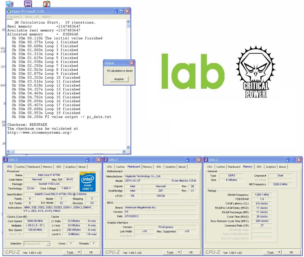Click the Core Speed value 5800.06 MHz
The image size is (304, 257).
pos(35,221)
